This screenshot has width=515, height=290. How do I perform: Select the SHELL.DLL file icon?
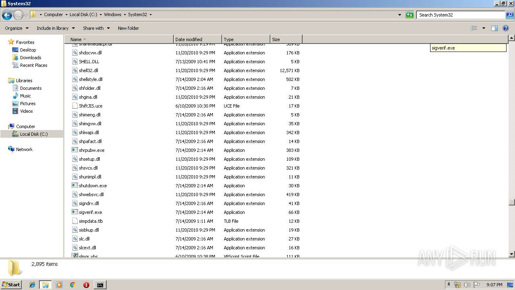point(75,62)
